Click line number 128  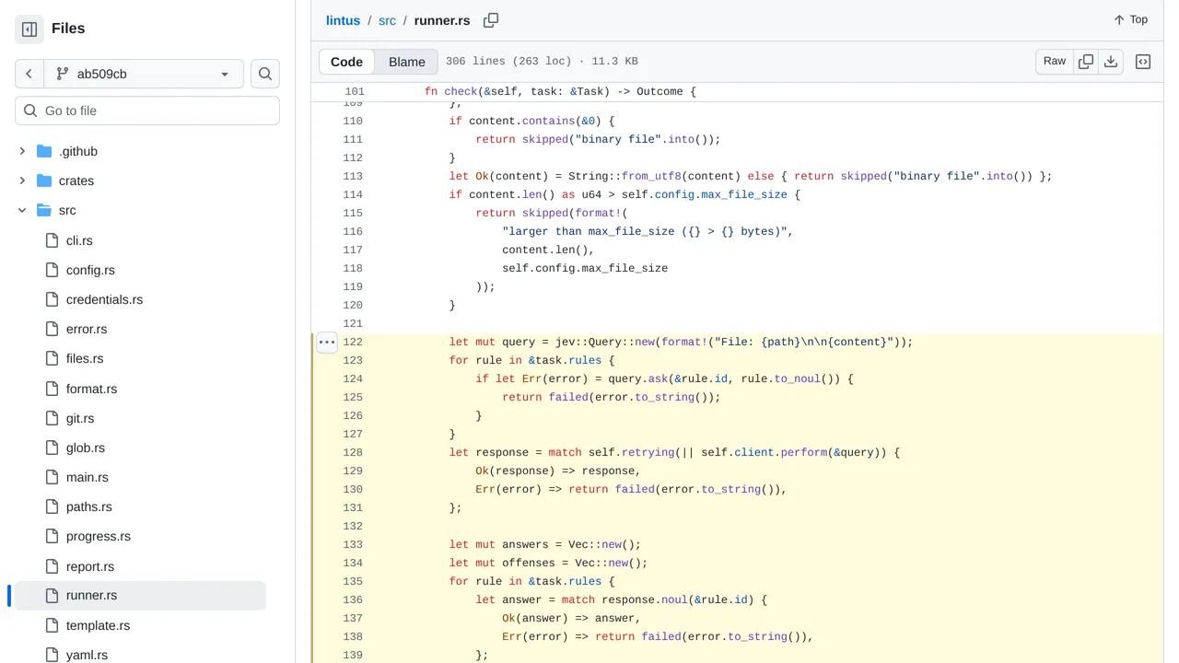[x=352, y=452]
